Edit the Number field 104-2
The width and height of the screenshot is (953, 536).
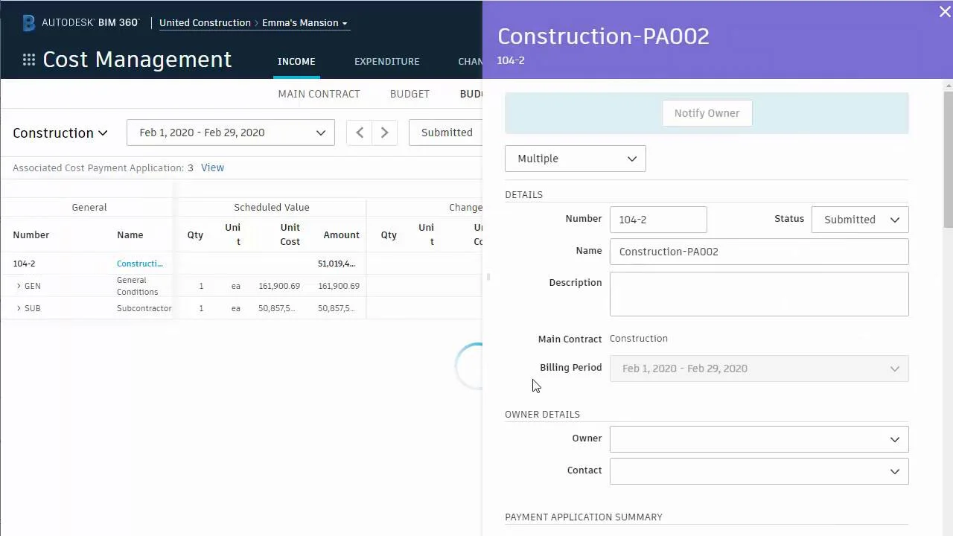click(658, 220)
